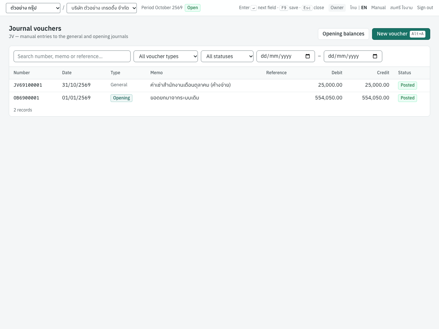Click into the start date input
The height and width of the screenshot is (329, 439).
click(286, 56)
